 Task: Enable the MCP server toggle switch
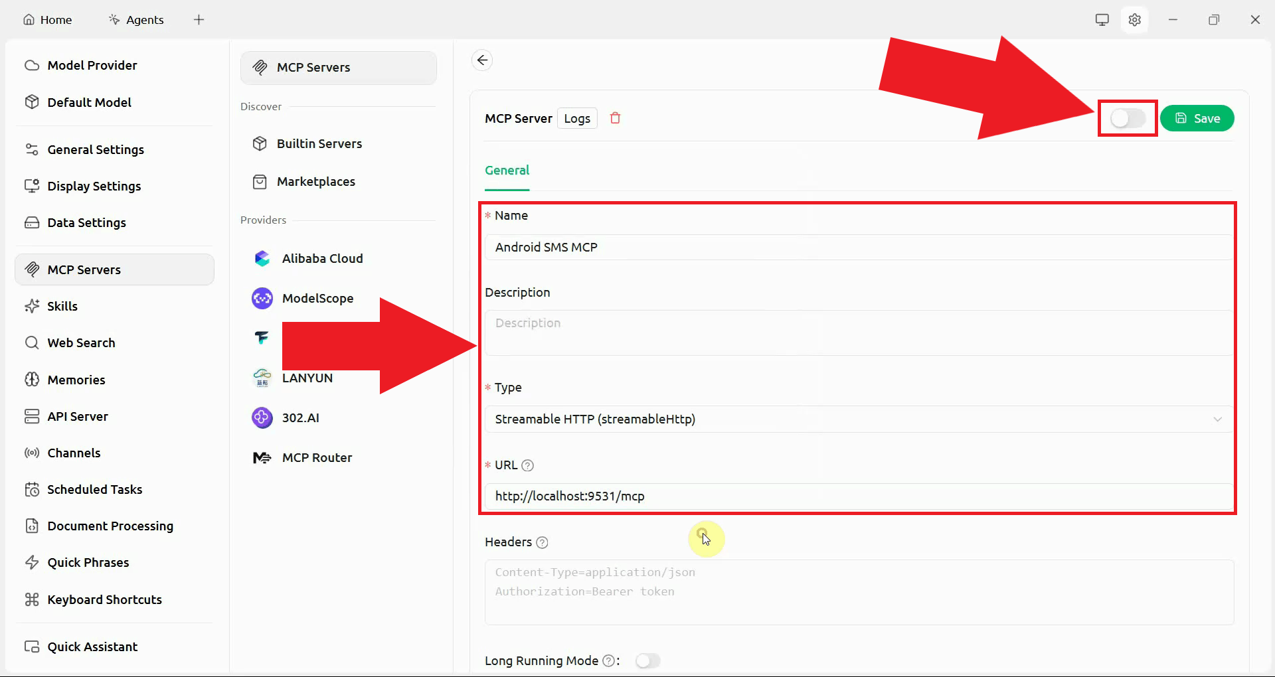pyautogui.click(x=1128, y=118)
